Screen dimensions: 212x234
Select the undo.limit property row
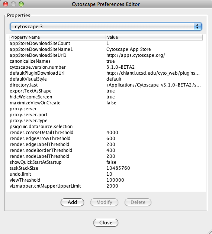point(106,174)
